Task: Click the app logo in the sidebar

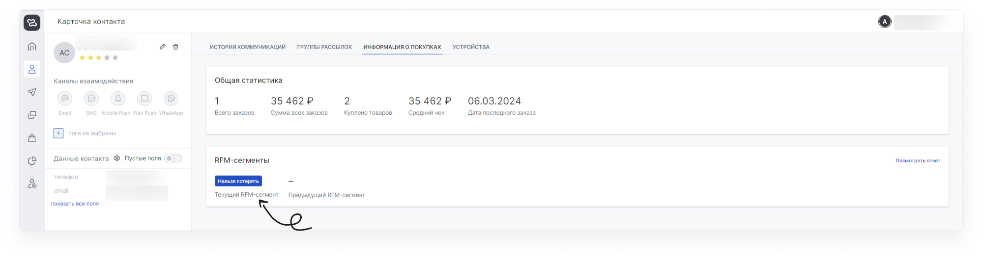Action: coord(32,23)
